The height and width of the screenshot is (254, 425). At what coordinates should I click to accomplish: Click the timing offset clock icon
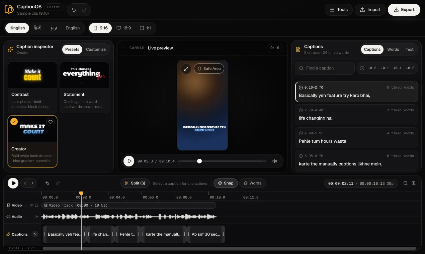[x=362, y=68]
